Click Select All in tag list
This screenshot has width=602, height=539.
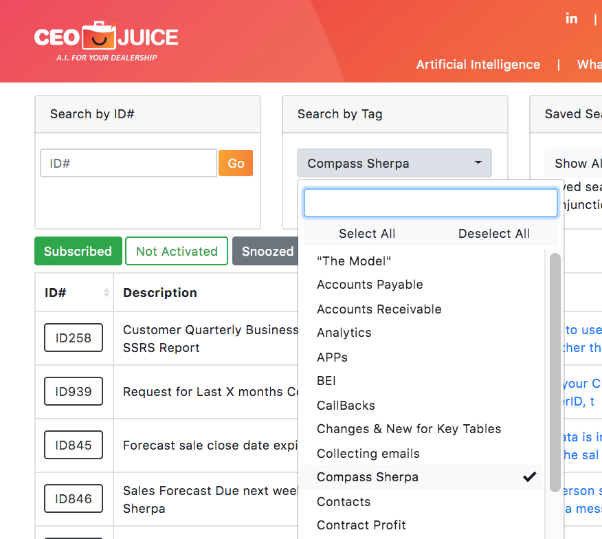367,234
